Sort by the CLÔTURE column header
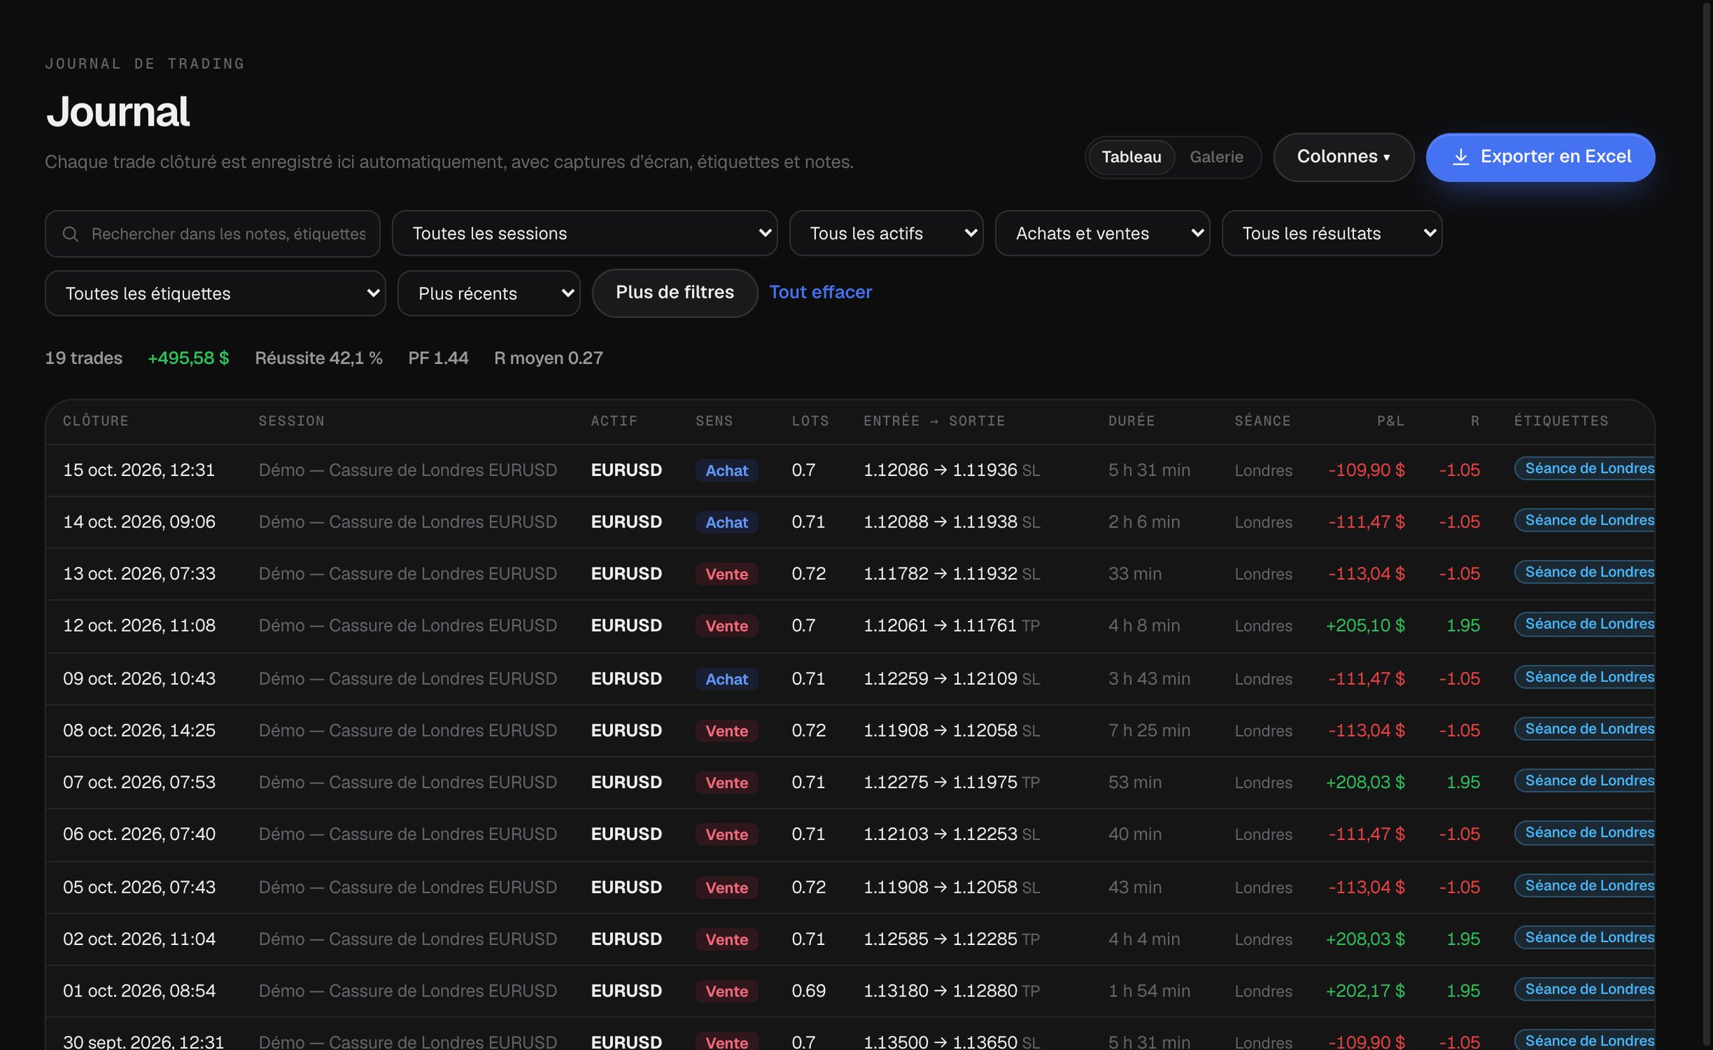The height and width of the screenshot is (1050, 1713). tap(96, 421)
